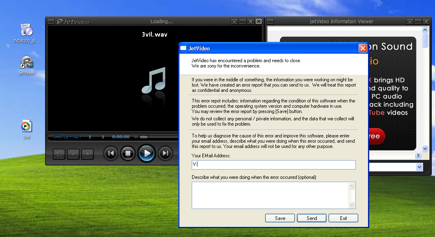435x237 pixels.
Task: Click the rewind double-arrow icon
Action: coord(136,137)
